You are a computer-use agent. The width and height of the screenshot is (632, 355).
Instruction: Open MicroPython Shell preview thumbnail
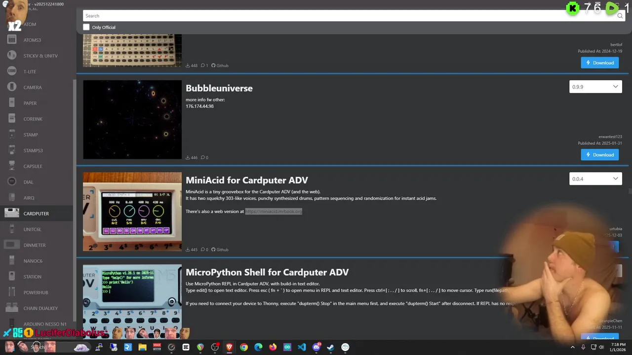click(132, 301)
